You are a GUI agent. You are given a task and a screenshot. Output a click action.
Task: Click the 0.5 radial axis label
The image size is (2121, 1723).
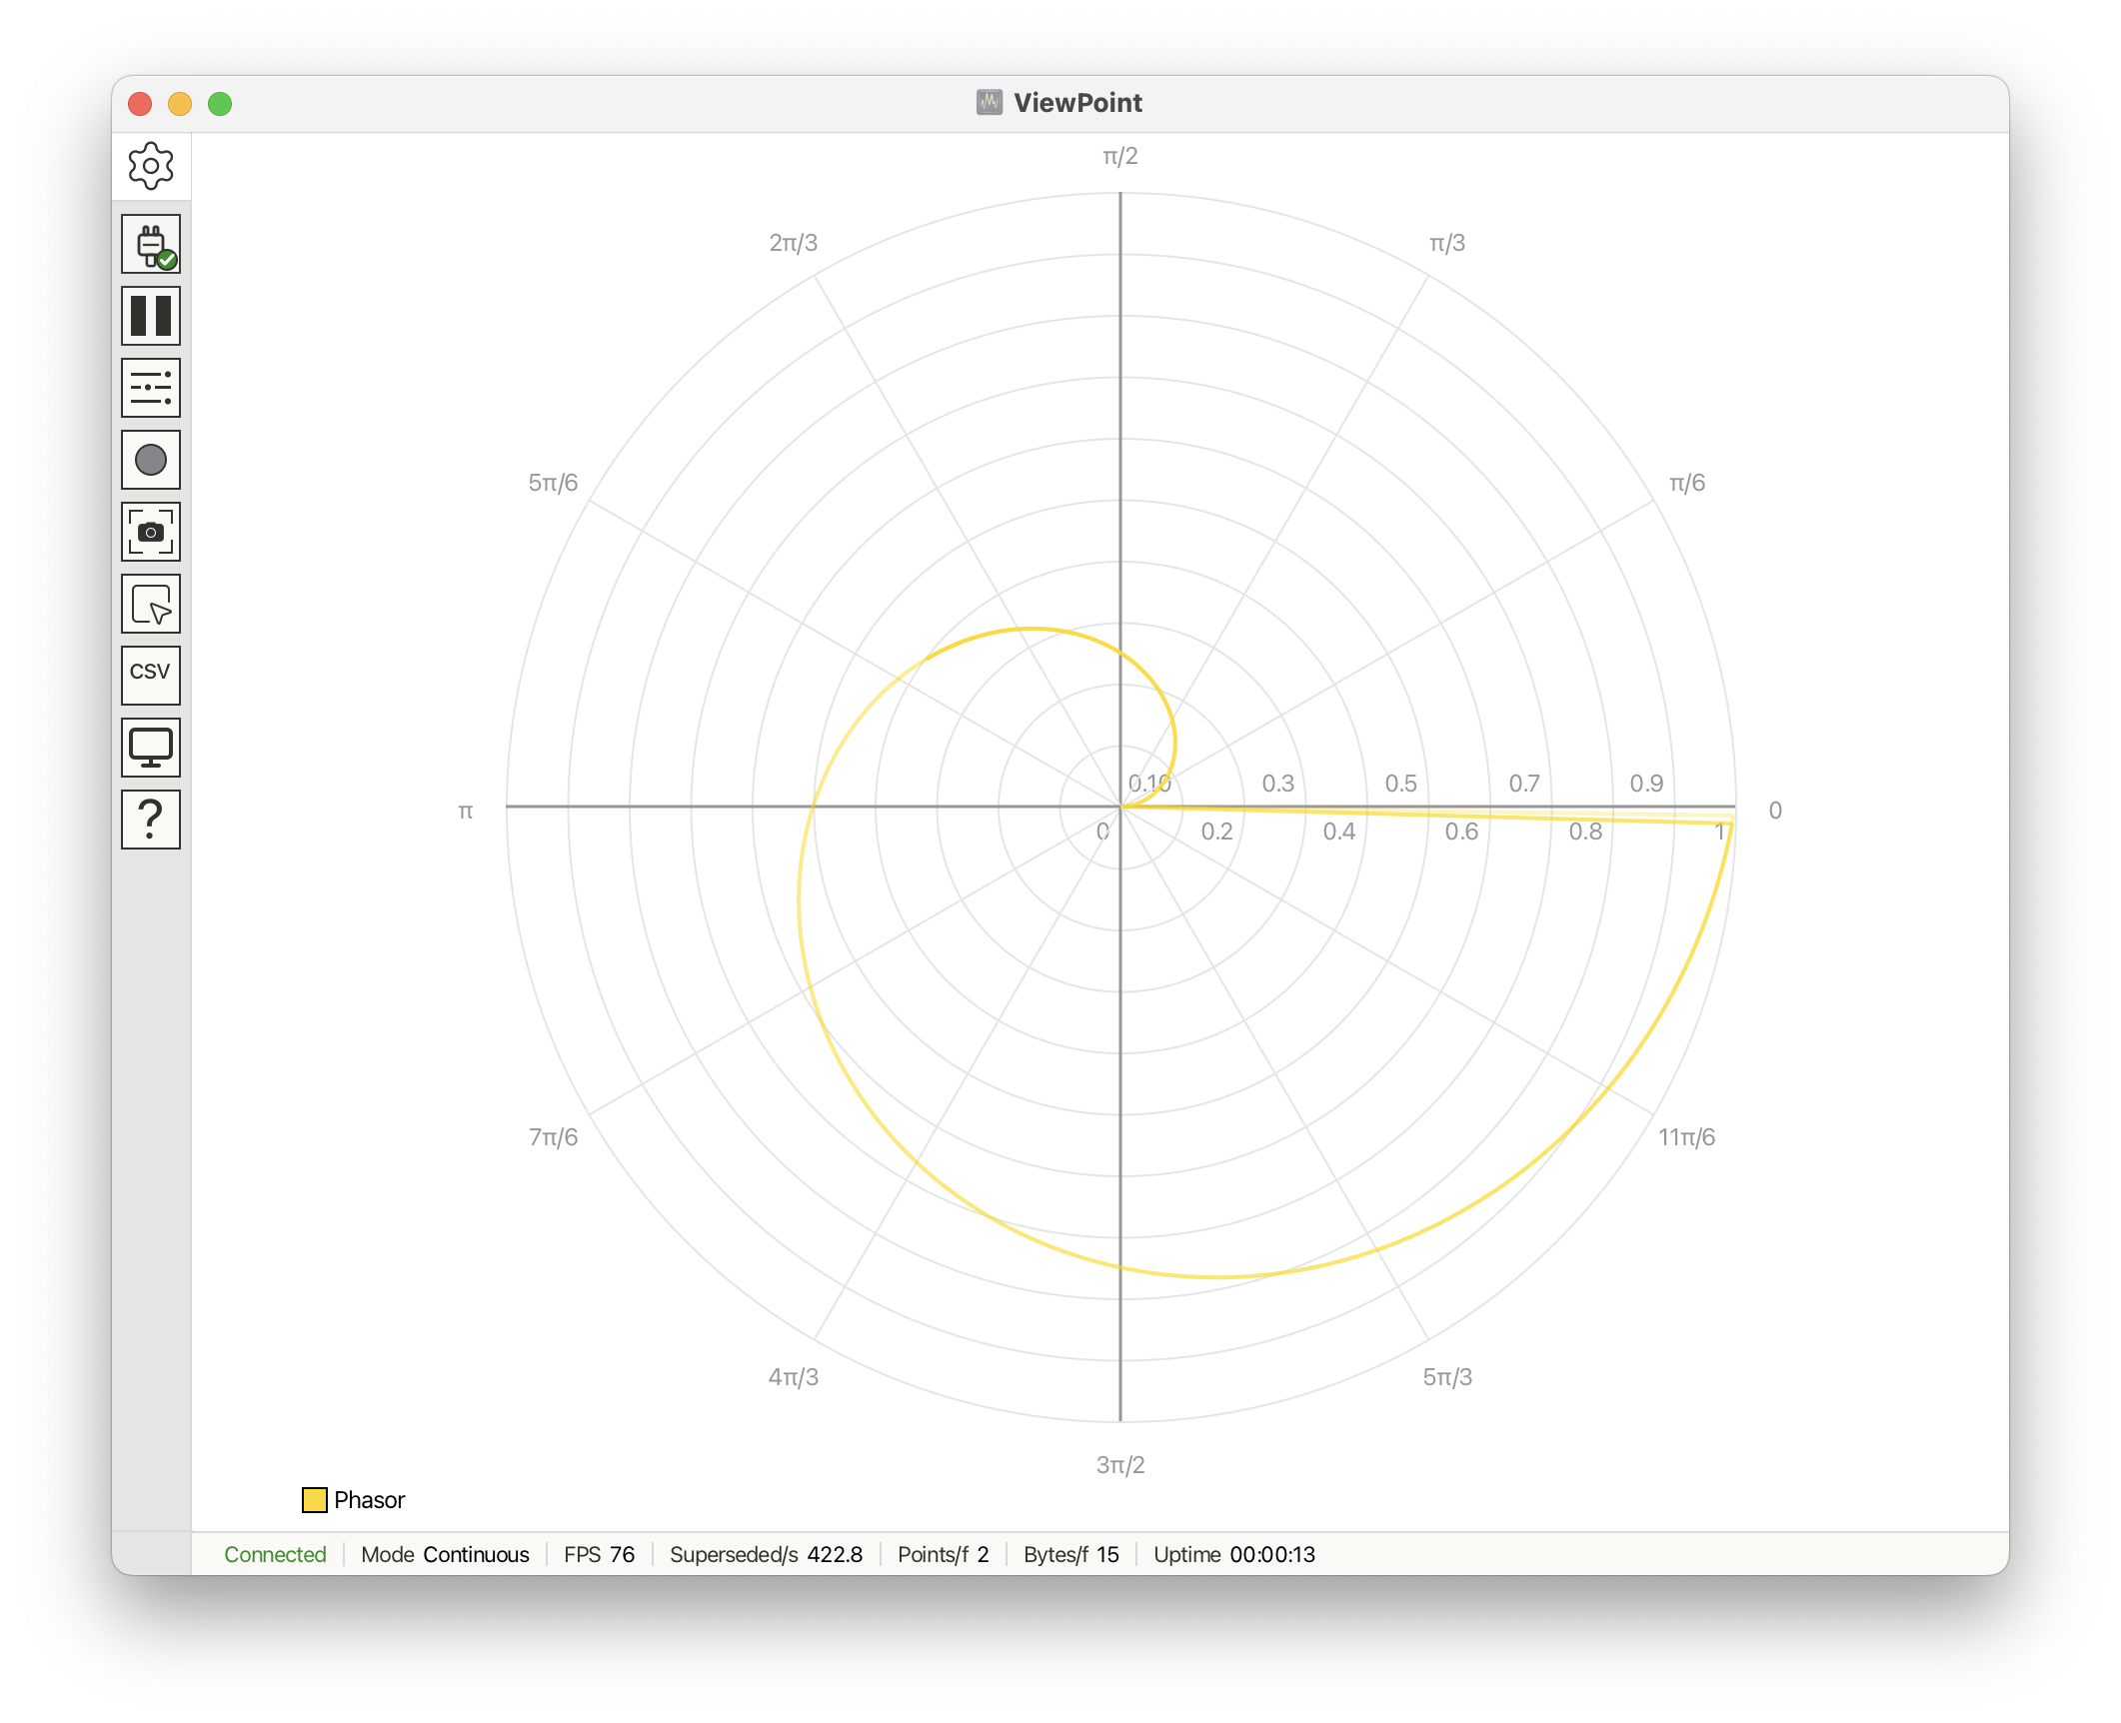point(1400,784)
